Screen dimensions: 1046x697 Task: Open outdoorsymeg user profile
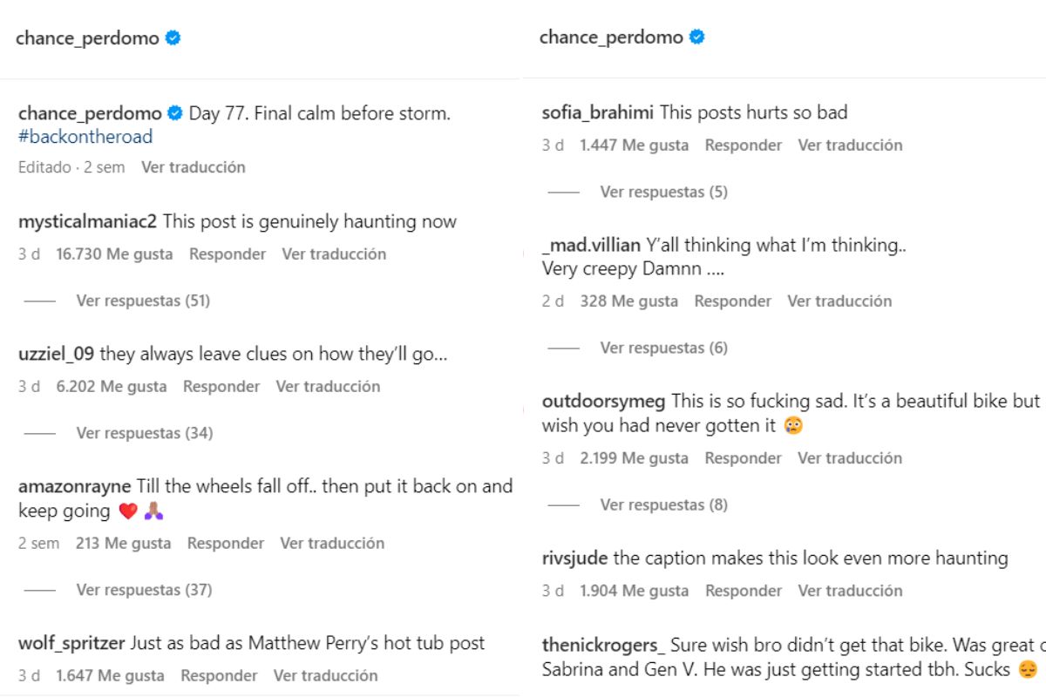603,402
